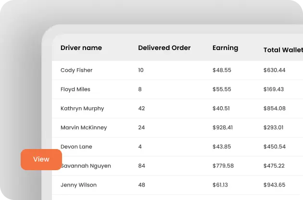Click Cody Fisher's $630.44 wallet amount
The height and width of the screenshot is (200, 303).
click(275, 70)
